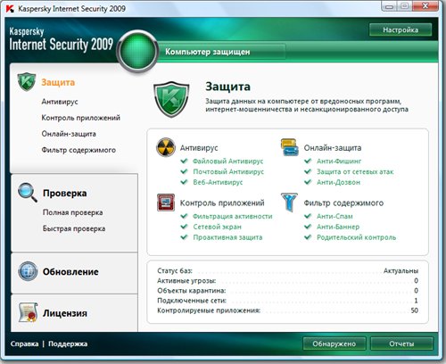
Task: Open Анти-Дозвон component link
Action: tap(338, 182)
